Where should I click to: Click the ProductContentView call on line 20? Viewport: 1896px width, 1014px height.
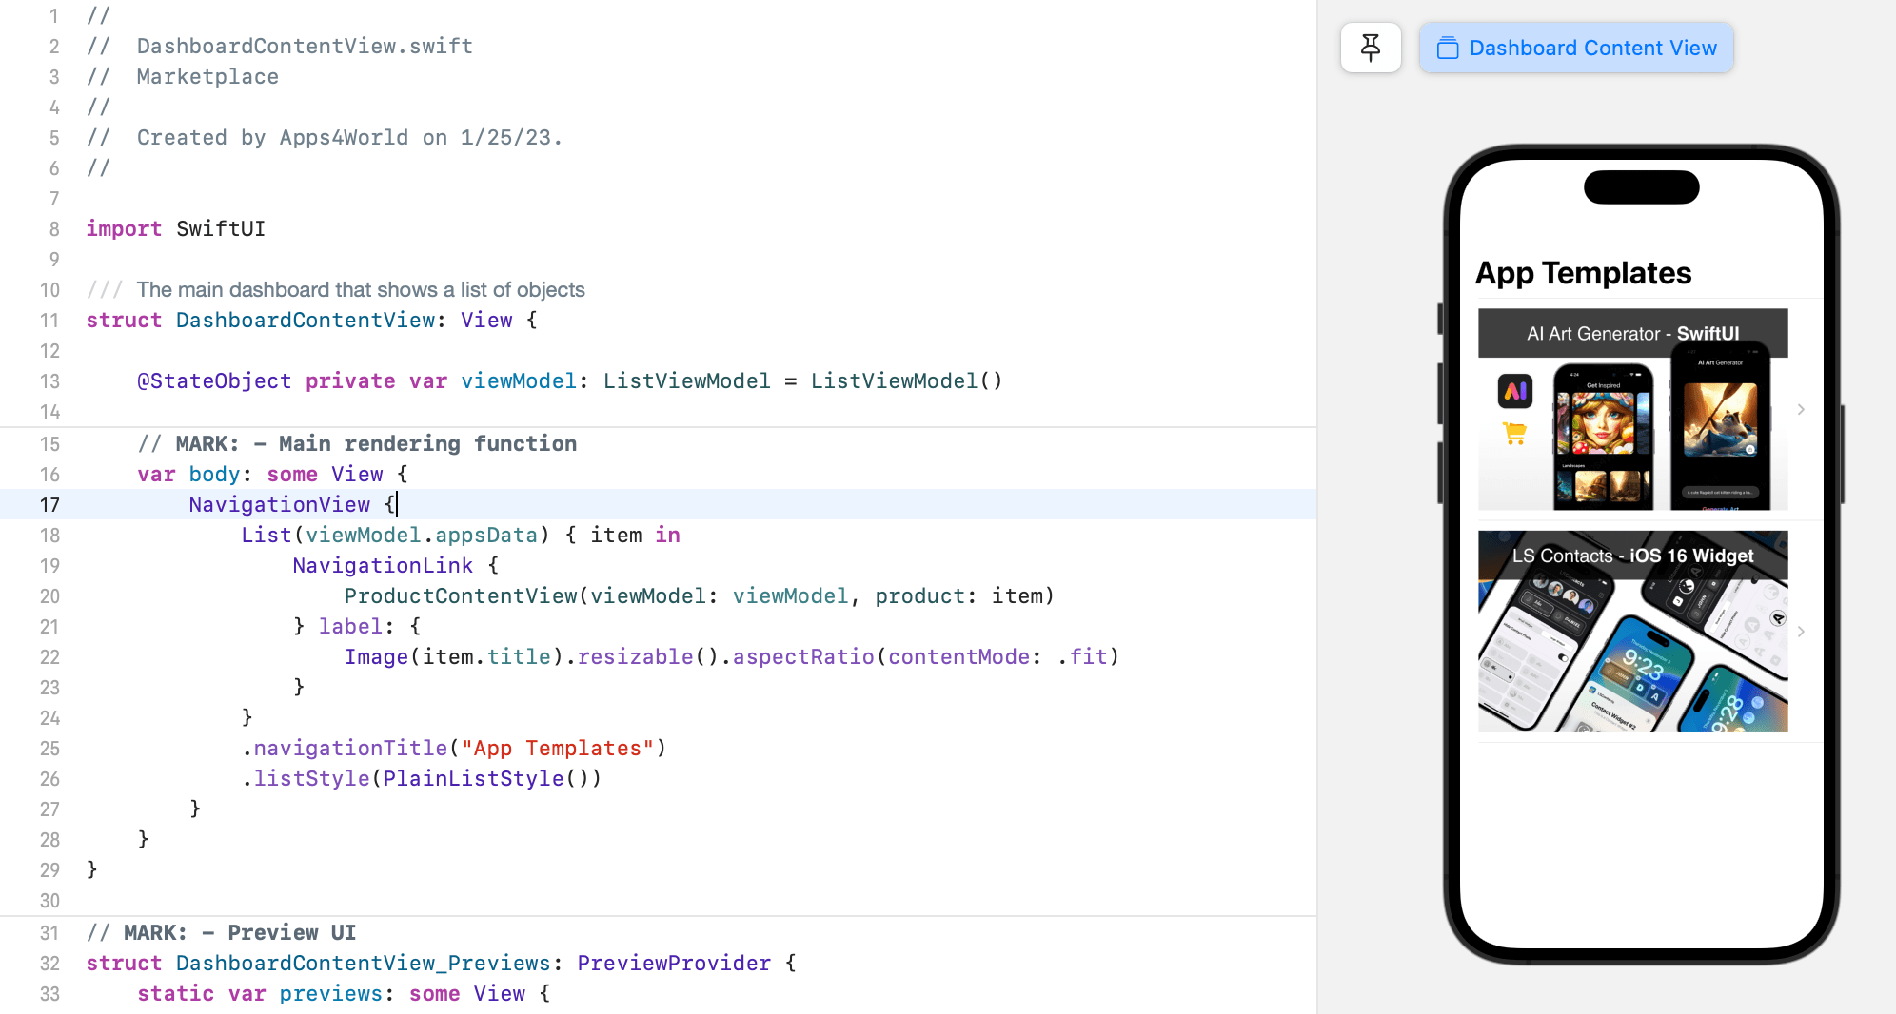click(x=460, y=595)
